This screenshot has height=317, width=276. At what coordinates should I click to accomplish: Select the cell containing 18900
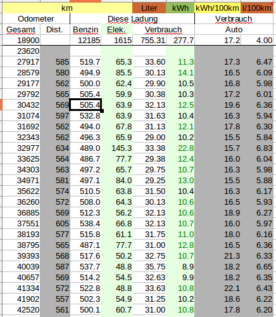(21, 40)
